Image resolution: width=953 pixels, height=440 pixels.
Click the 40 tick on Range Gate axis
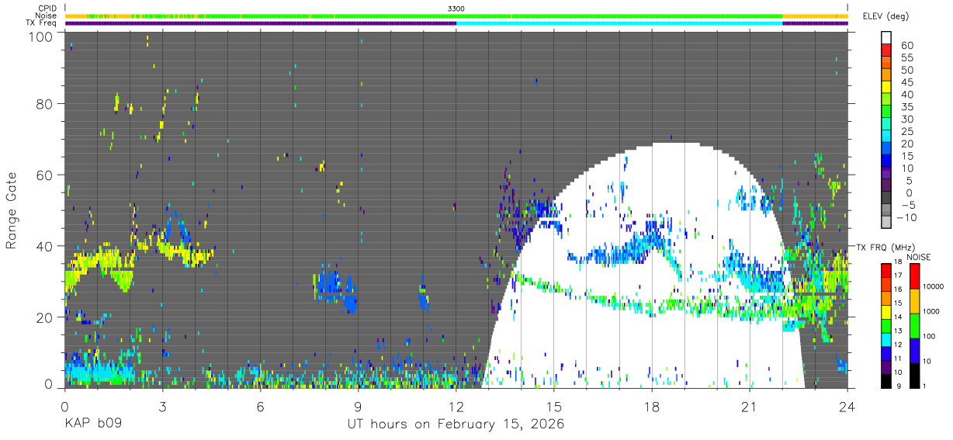[x=44, y=246]
